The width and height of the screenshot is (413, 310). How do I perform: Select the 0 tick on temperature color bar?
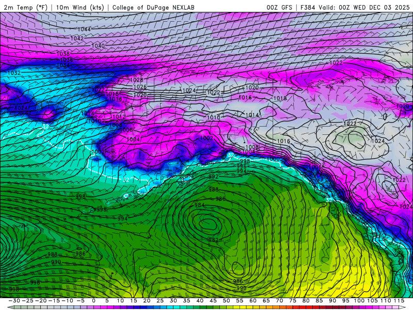94,301
